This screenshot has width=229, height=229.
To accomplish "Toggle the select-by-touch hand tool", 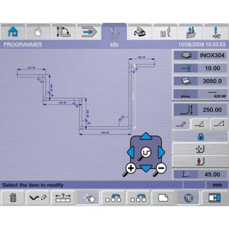I will (x=88, y=198).
